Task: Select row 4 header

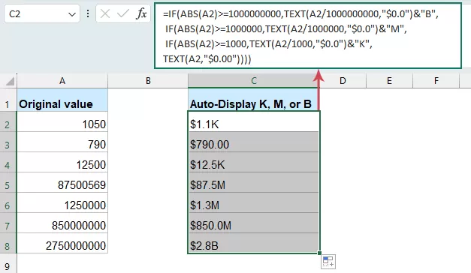Action: pos(8,162)
